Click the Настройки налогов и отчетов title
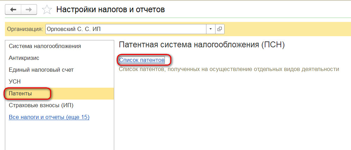351x150 pixels. pos(111,10)
